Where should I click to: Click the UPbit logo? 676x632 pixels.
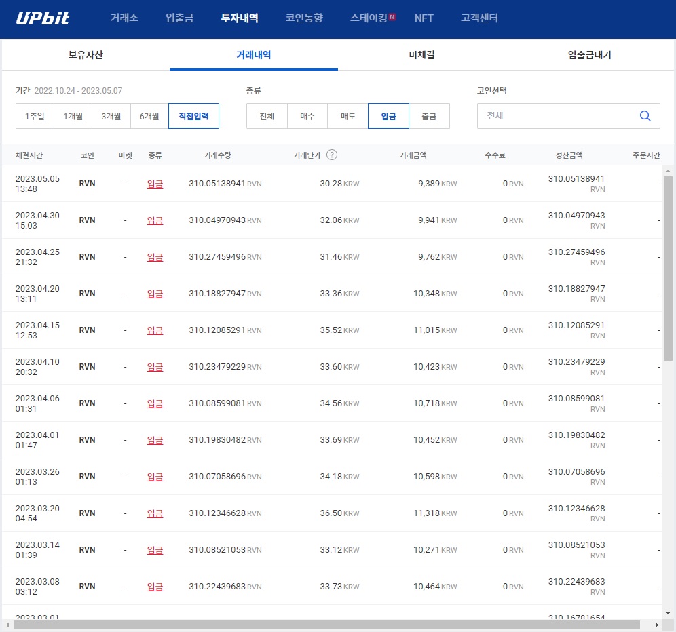pos(42,18)
